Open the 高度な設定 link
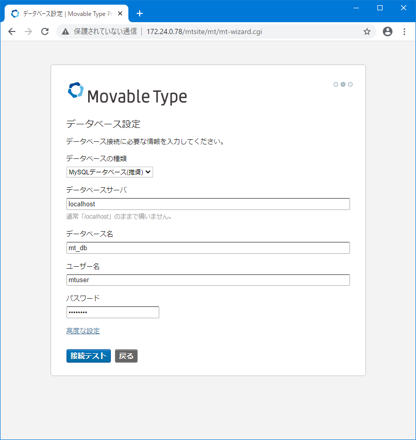This screenshot has width=416, height=440. pyautogui.click(x=83, y=331)
